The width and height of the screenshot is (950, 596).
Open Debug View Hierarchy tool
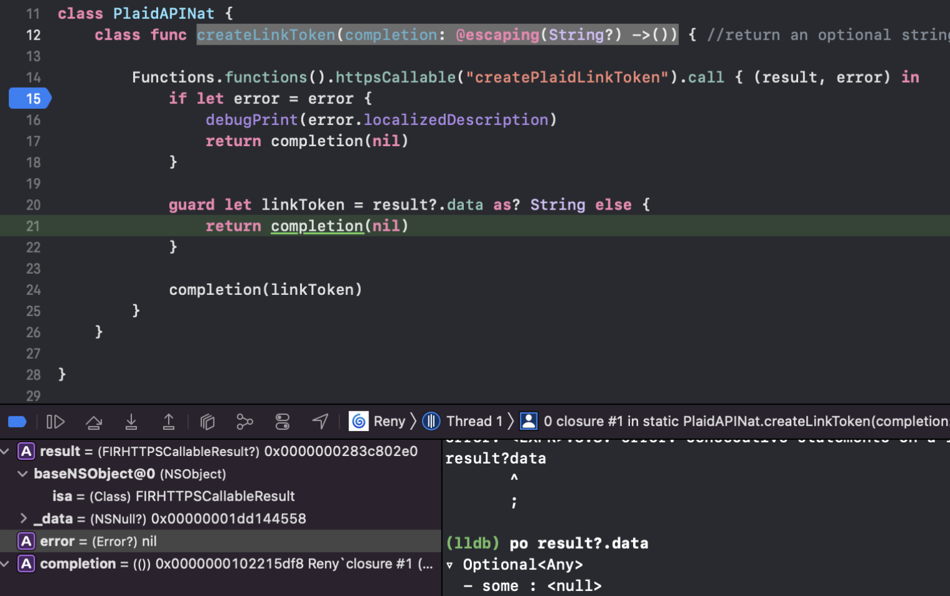[x=207, y=422]
